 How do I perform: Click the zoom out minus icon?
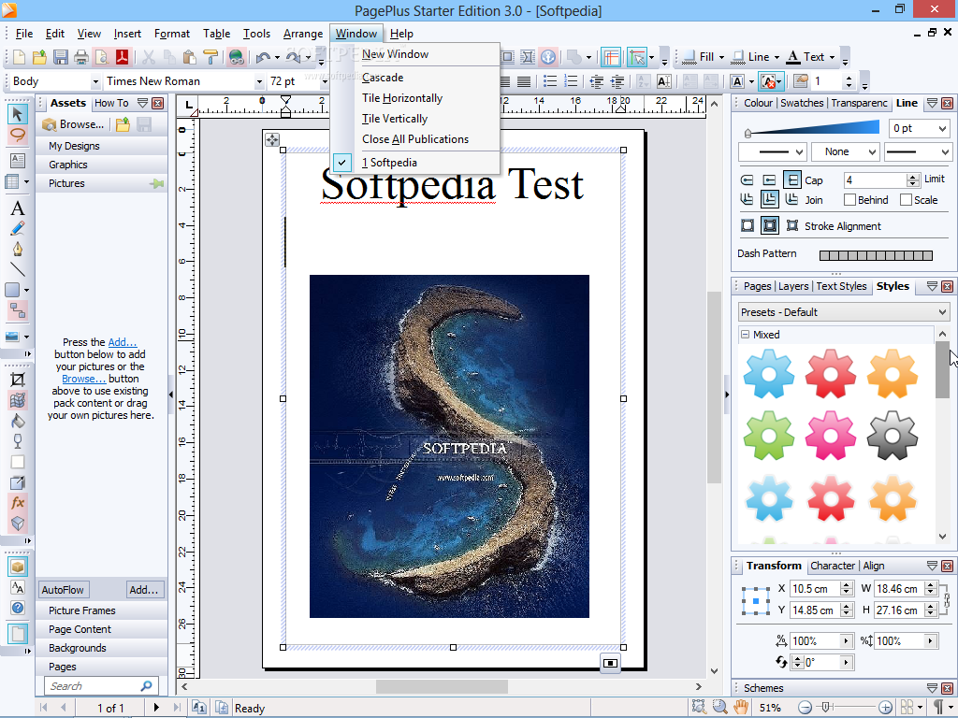point(805,708)
